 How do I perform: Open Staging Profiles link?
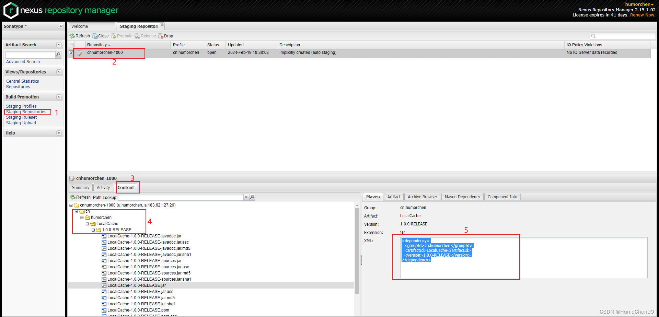pos(21,106)
